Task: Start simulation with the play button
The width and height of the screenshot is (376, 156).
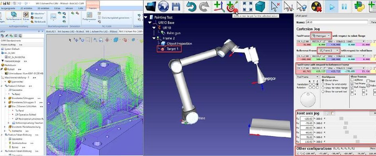Action: [x=332, y=7]
